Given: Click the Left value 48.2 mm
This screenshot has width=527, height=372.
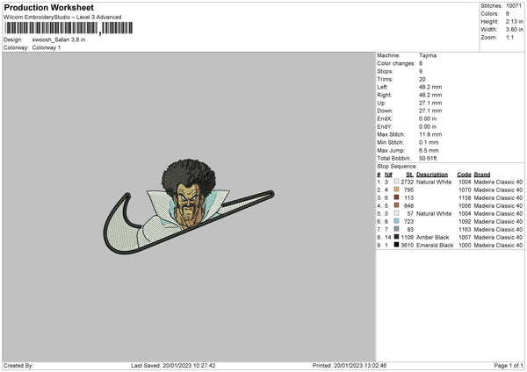Looking at the screenshot, I should [430, 87].
